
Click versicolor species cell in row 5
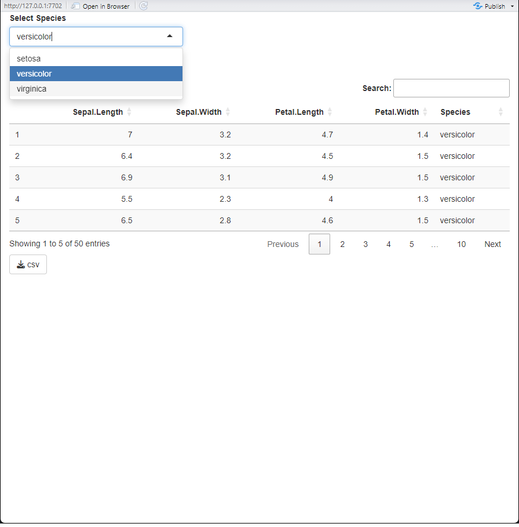coord(457,220)
